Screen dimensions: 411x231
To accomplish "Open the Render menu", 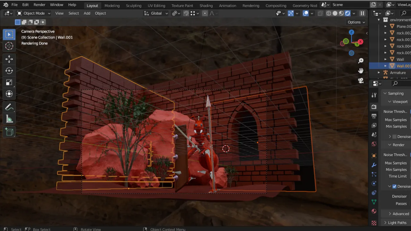I will click(x=39, y=5).
